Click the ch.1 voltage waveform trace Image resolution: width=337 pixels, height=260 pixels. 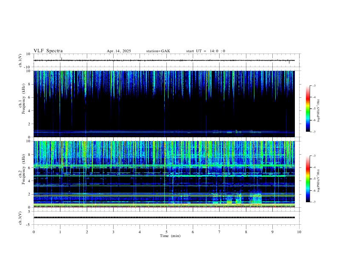click(x=164, y=60)
